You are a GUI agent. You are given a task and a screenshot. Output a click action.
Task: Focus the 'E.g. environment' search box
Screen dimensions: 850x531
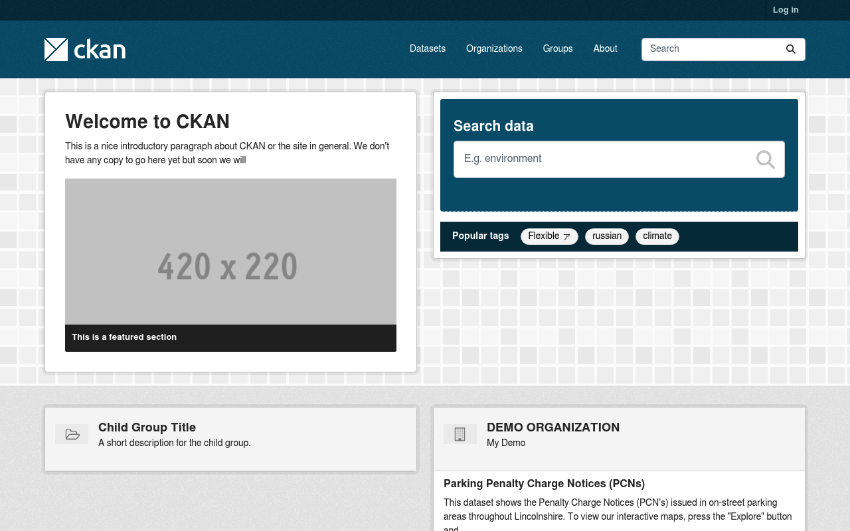pyautogui.click(x=619, y=159)
